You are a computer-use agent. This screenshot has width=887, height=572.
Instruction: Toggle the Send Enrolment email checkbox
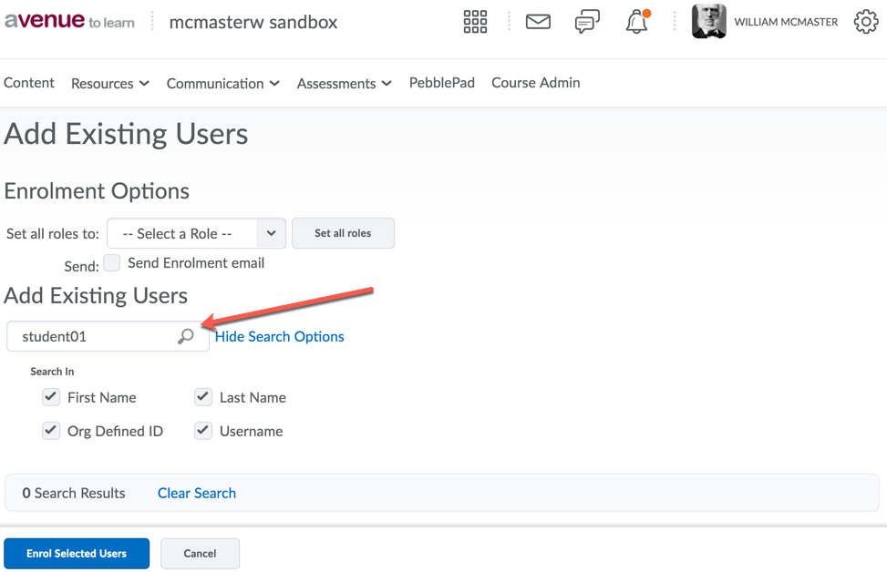112,262
